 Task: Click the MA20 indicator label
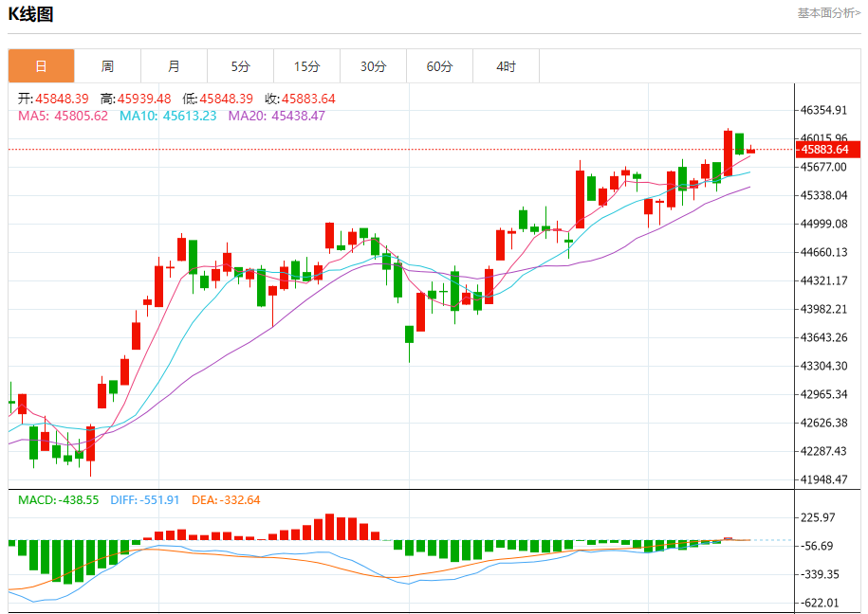pos(277,116)
